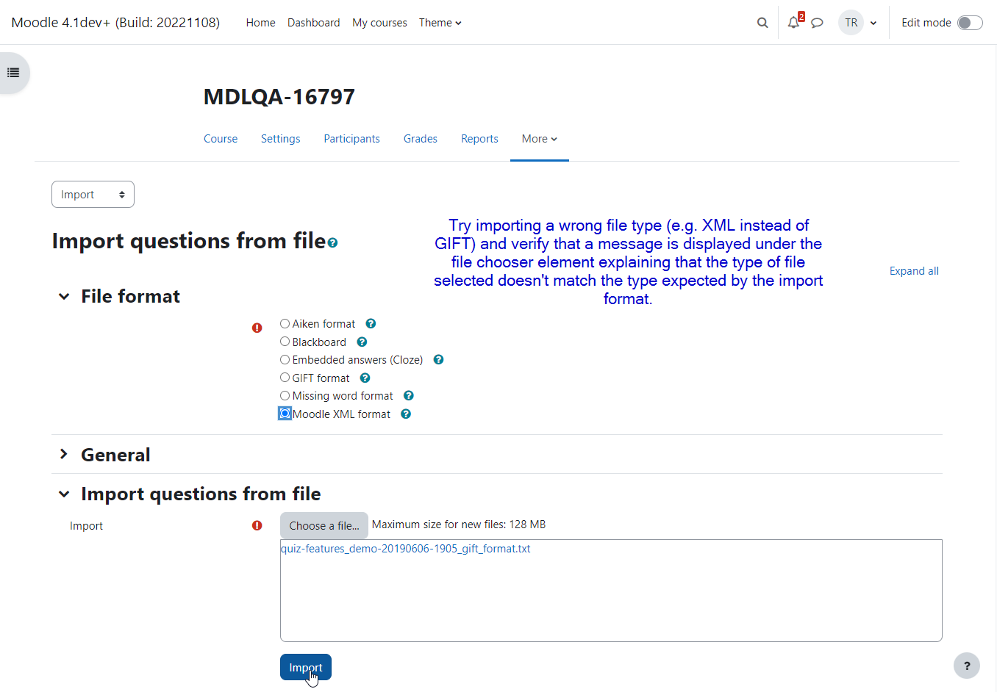997x692 pixels.
Task: Open the footer help question-mark button
Action: [x=967, y=666]
